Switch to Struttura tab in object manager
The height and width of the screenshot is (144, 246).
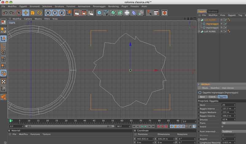coord(213,11)
